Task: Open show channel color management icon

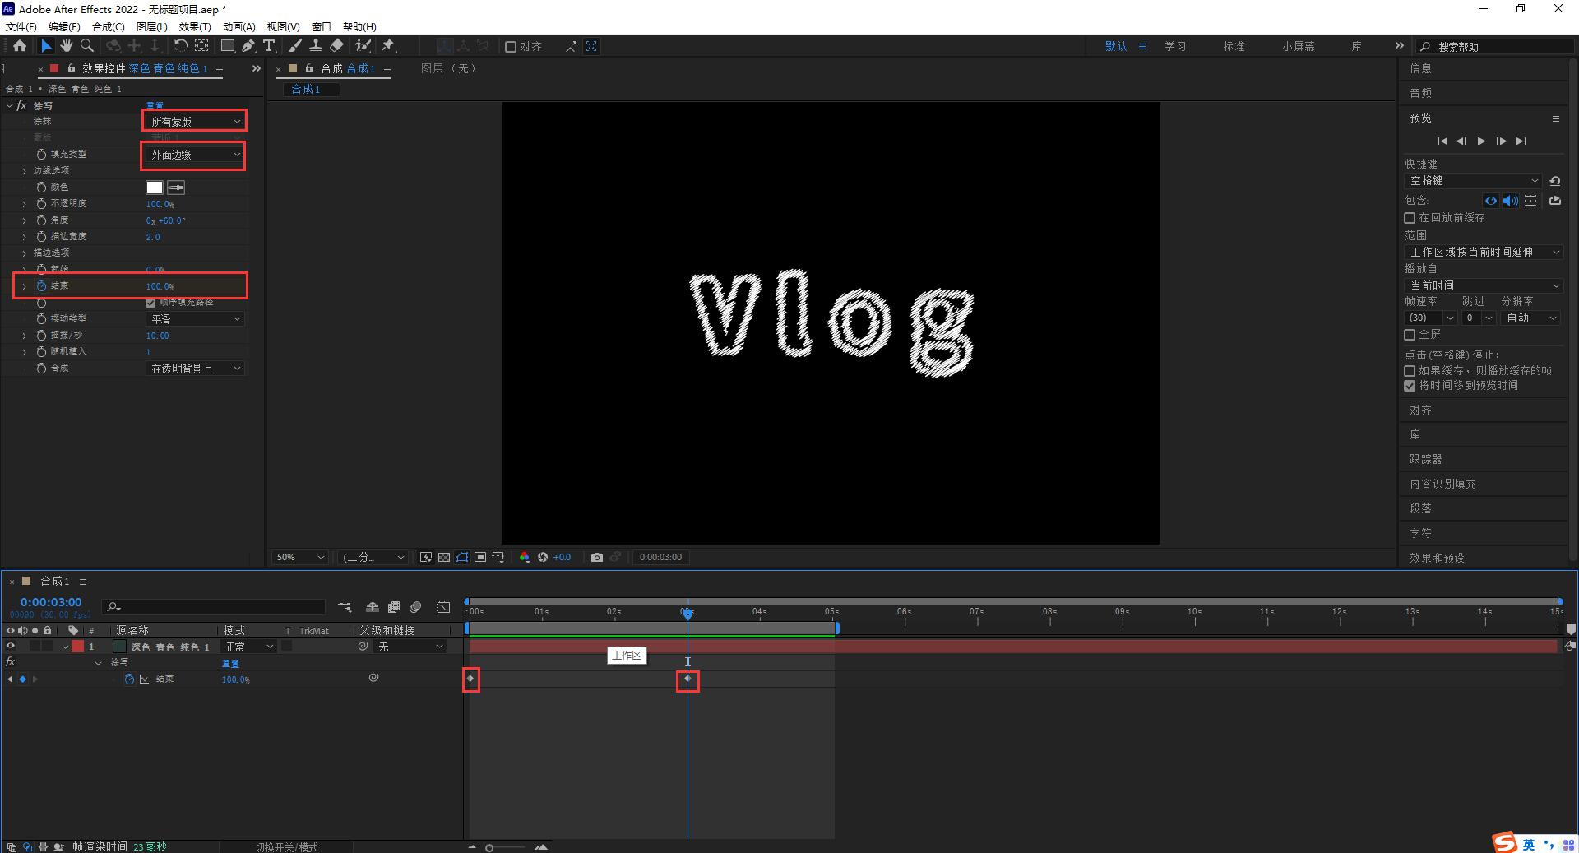Action: [525, 557]
